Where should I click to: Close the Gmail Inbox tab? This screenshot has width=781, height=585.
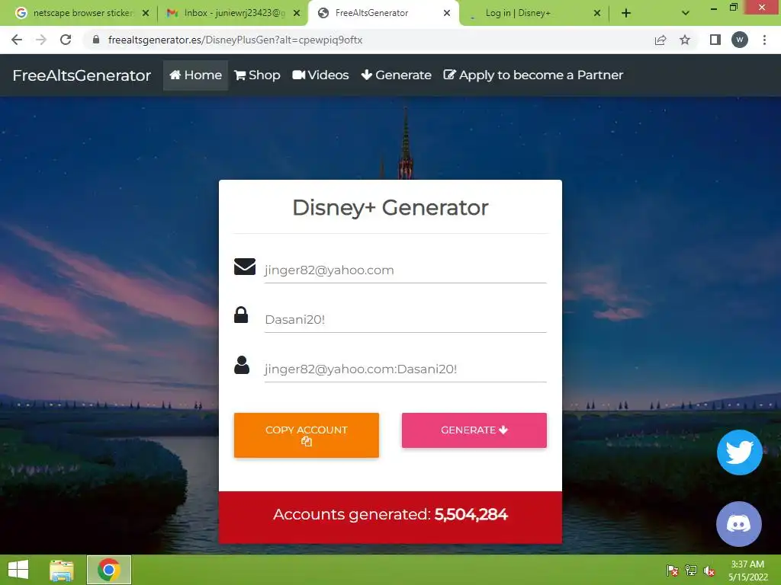tap(297, 14)
